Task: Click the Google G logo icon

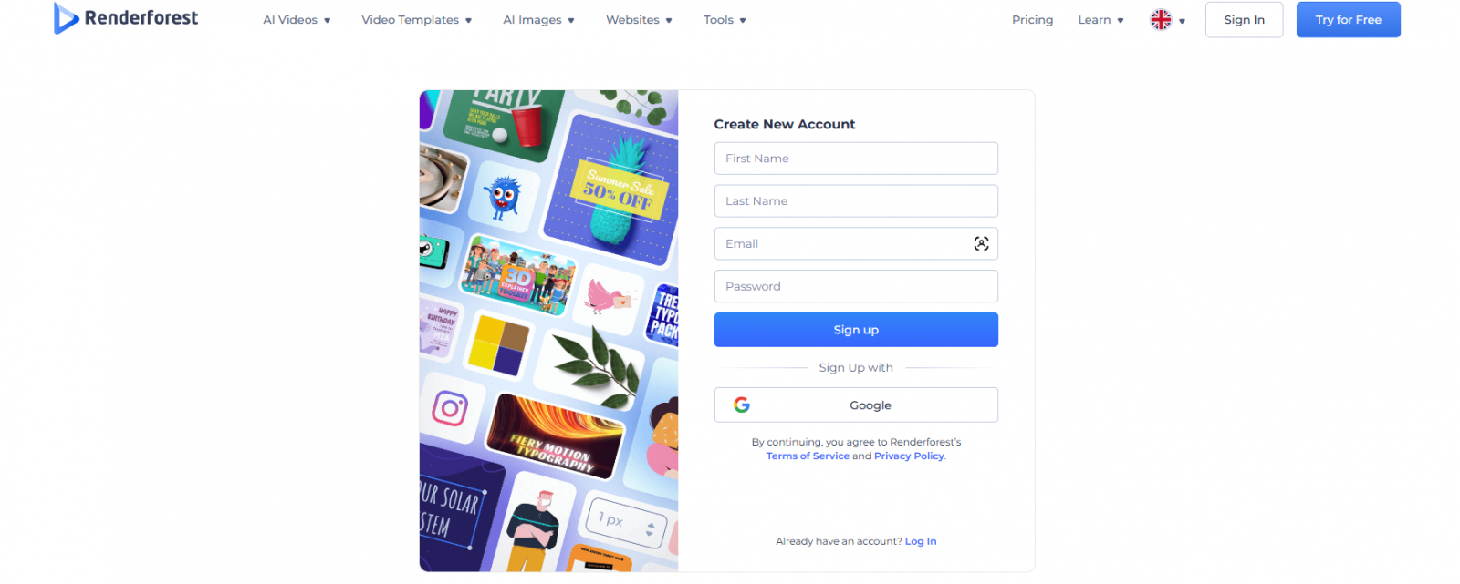Action: click(742, 405)
